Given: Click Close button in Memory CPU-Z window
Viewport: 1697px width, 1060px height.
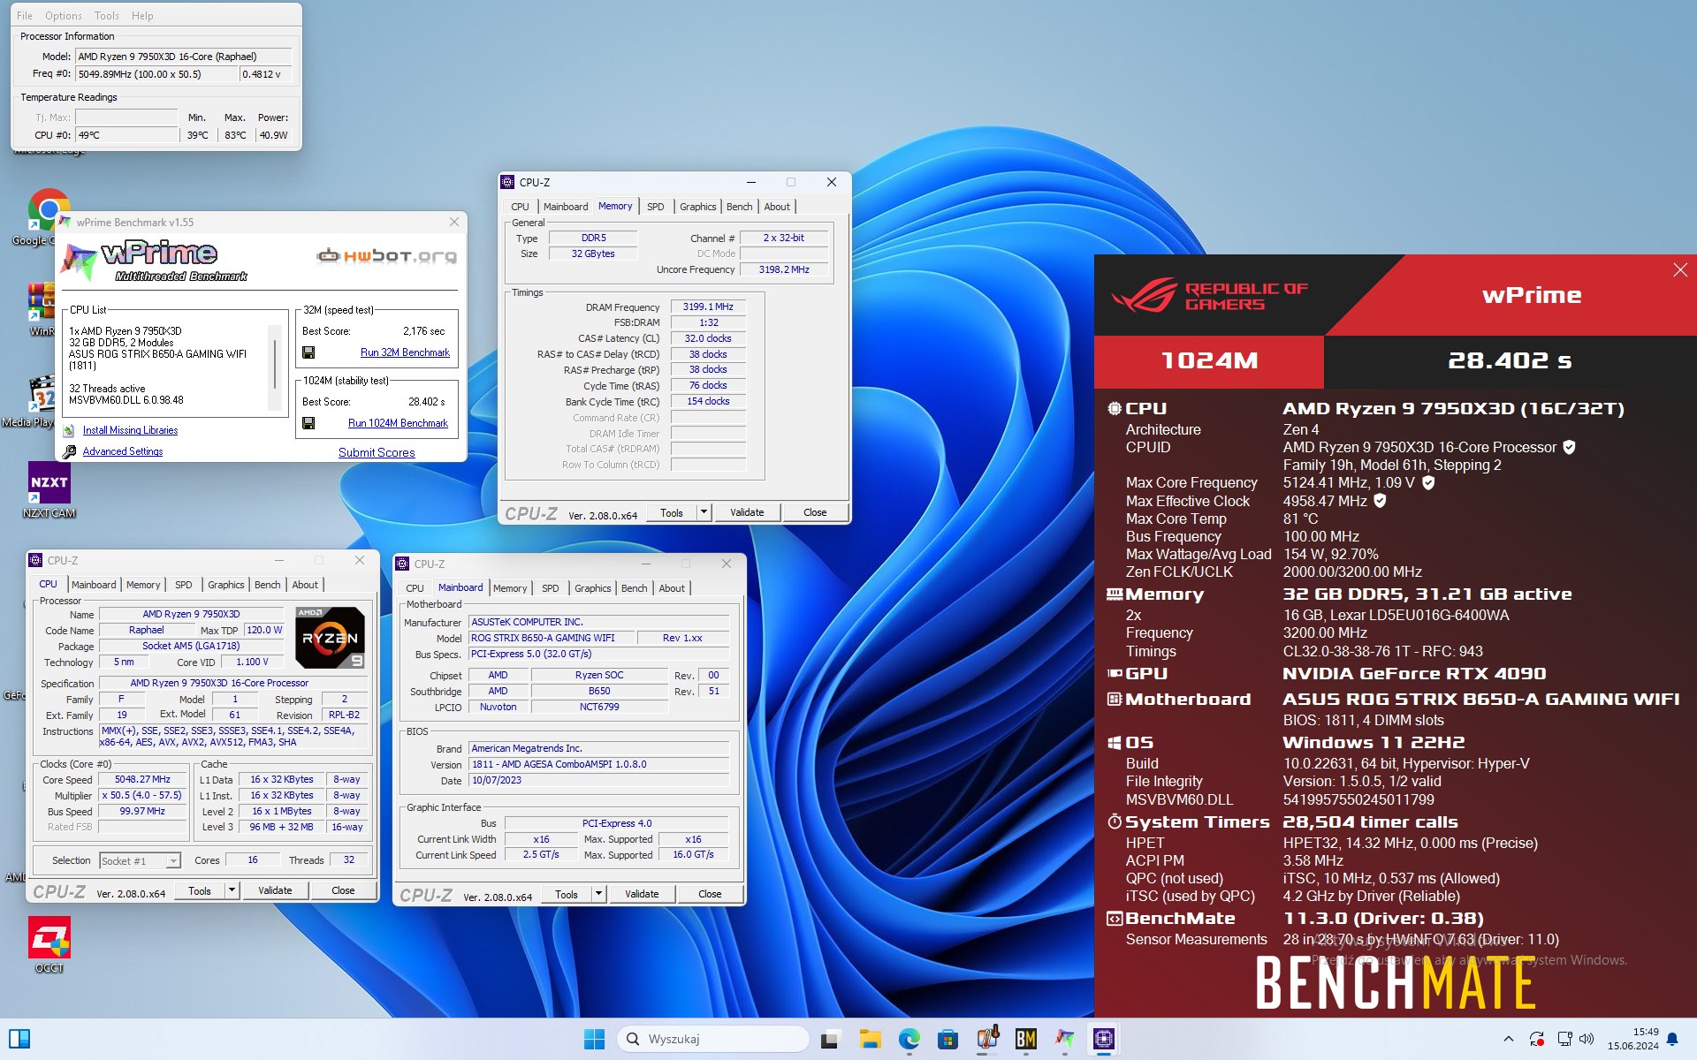Looking at the screenshot, I should point(815,512).
